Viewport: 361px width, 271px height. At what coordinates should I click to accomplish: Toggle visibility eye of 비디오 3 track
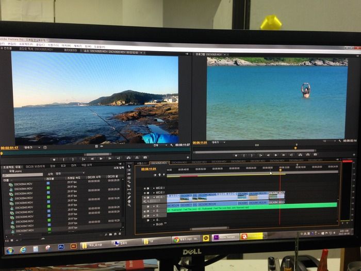pyautogui.click(x=145, y=188)
